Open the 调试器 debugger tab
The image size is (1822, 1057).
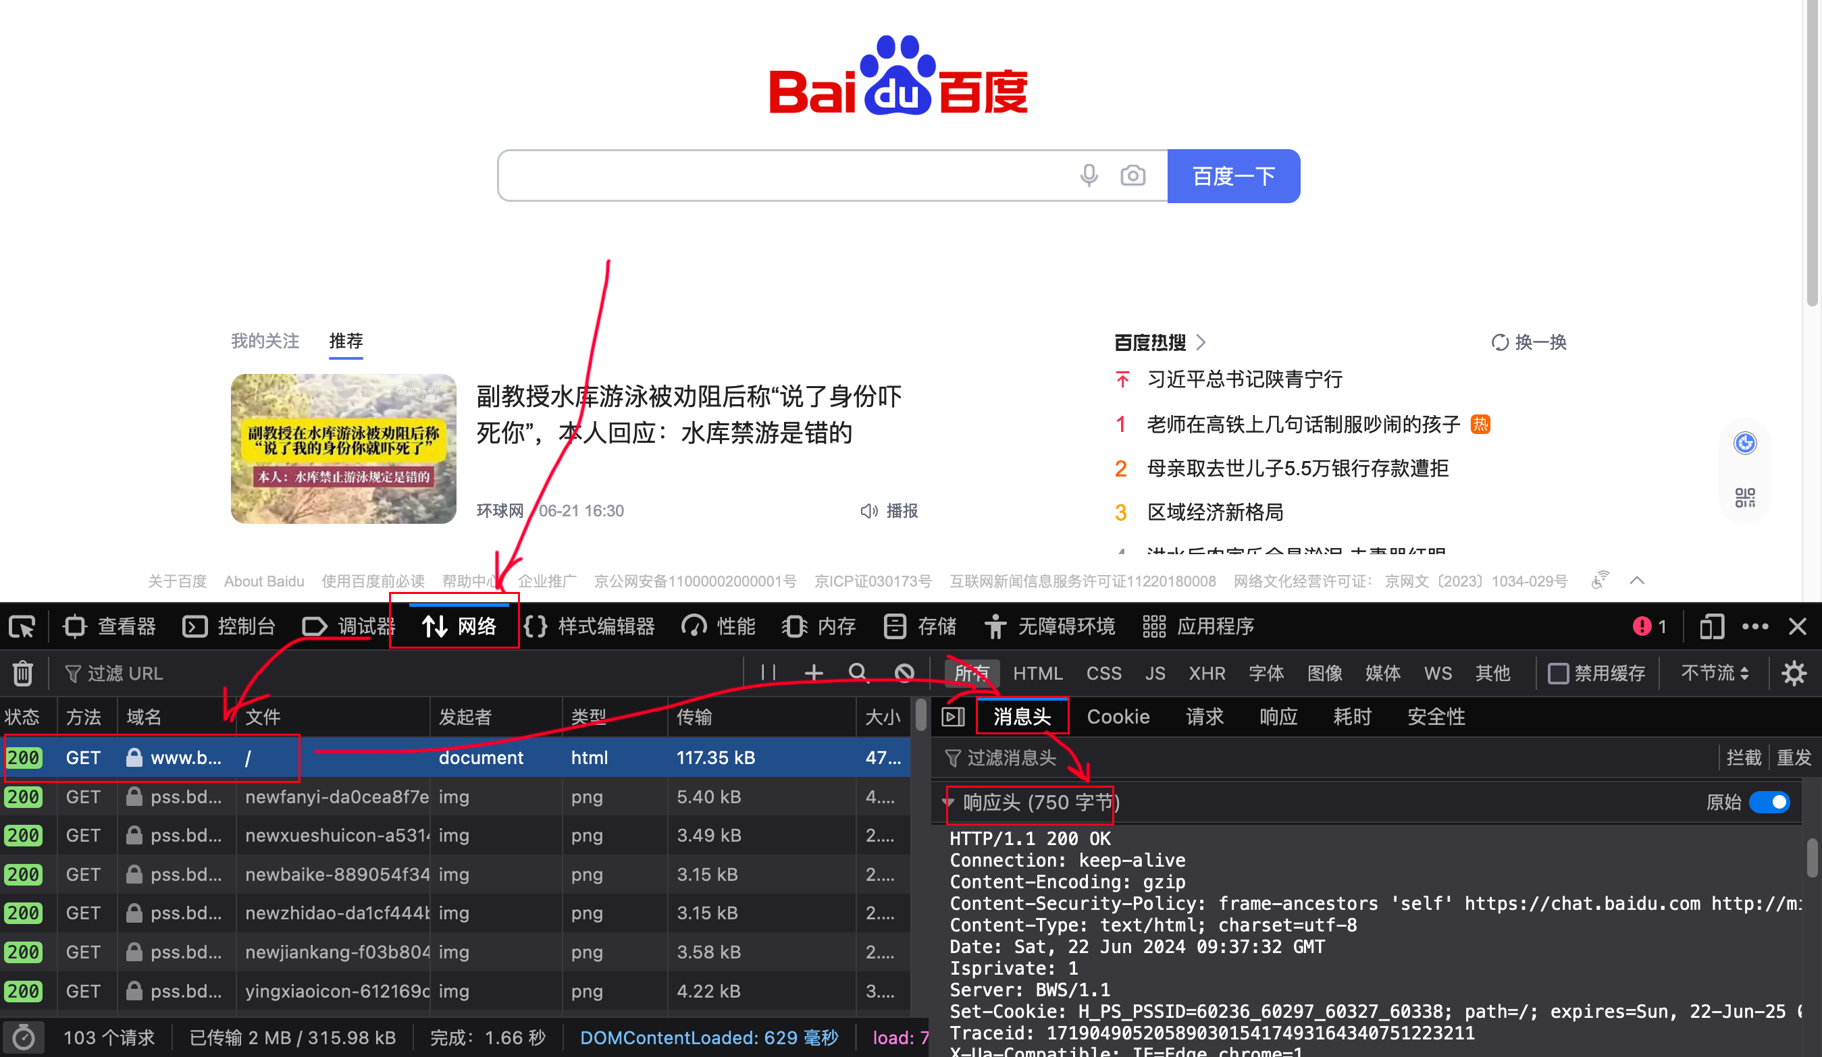(x=348, y=626)
